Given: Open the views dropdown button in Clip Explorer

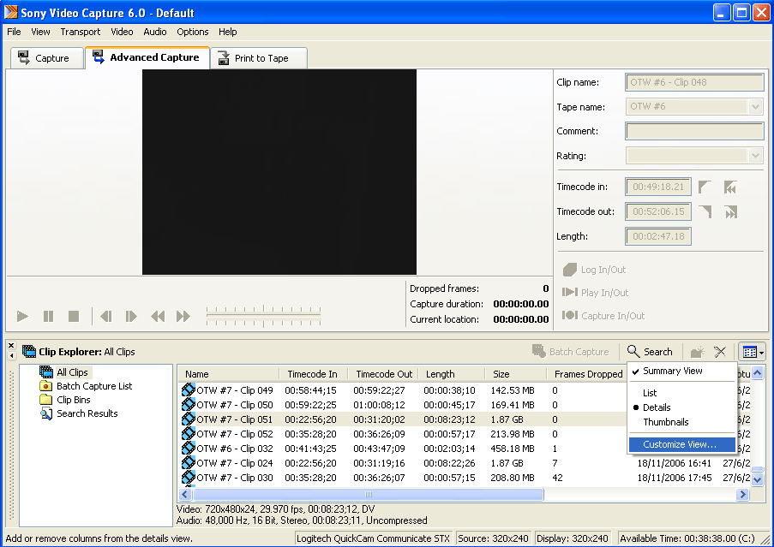Looking at the screenshot, I should point(753,352).
